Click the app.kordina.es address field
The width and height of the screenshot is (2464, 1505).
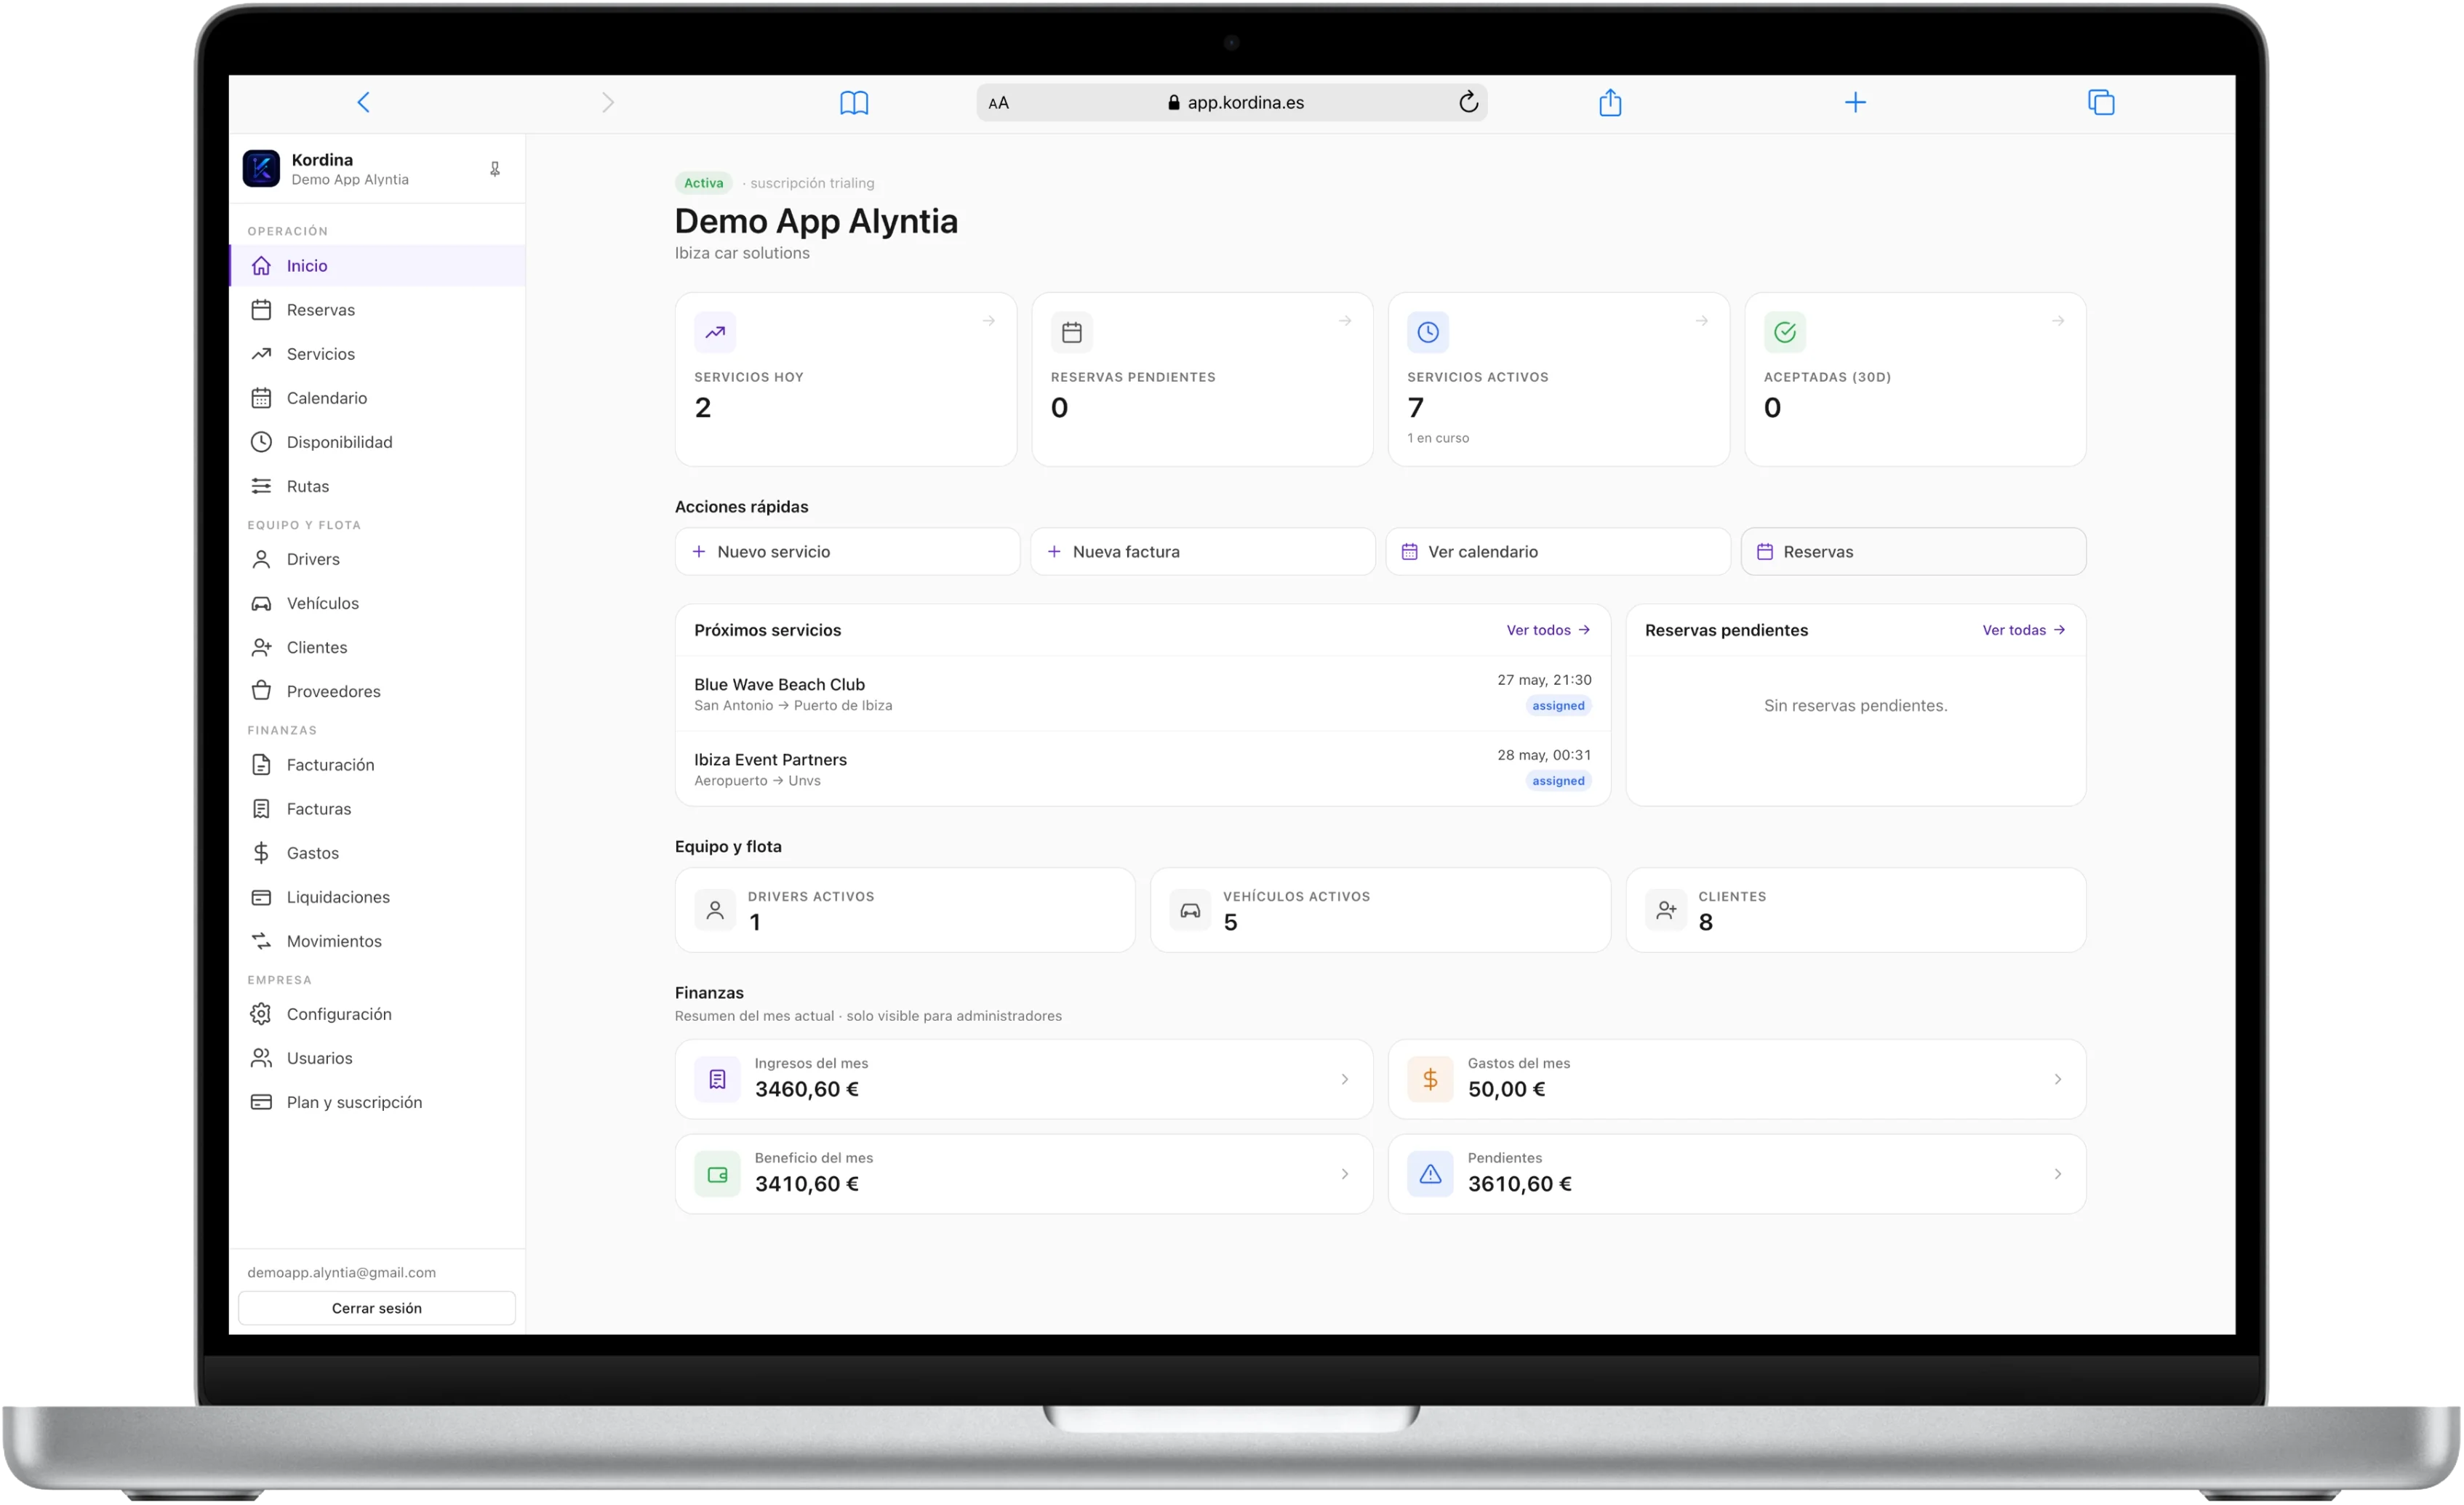point(1232,102)
